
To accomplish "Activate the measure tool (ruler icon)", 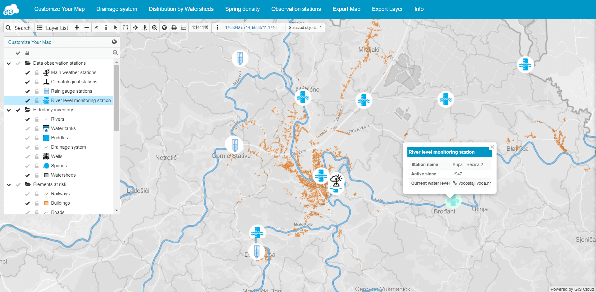I will (184, 27).
